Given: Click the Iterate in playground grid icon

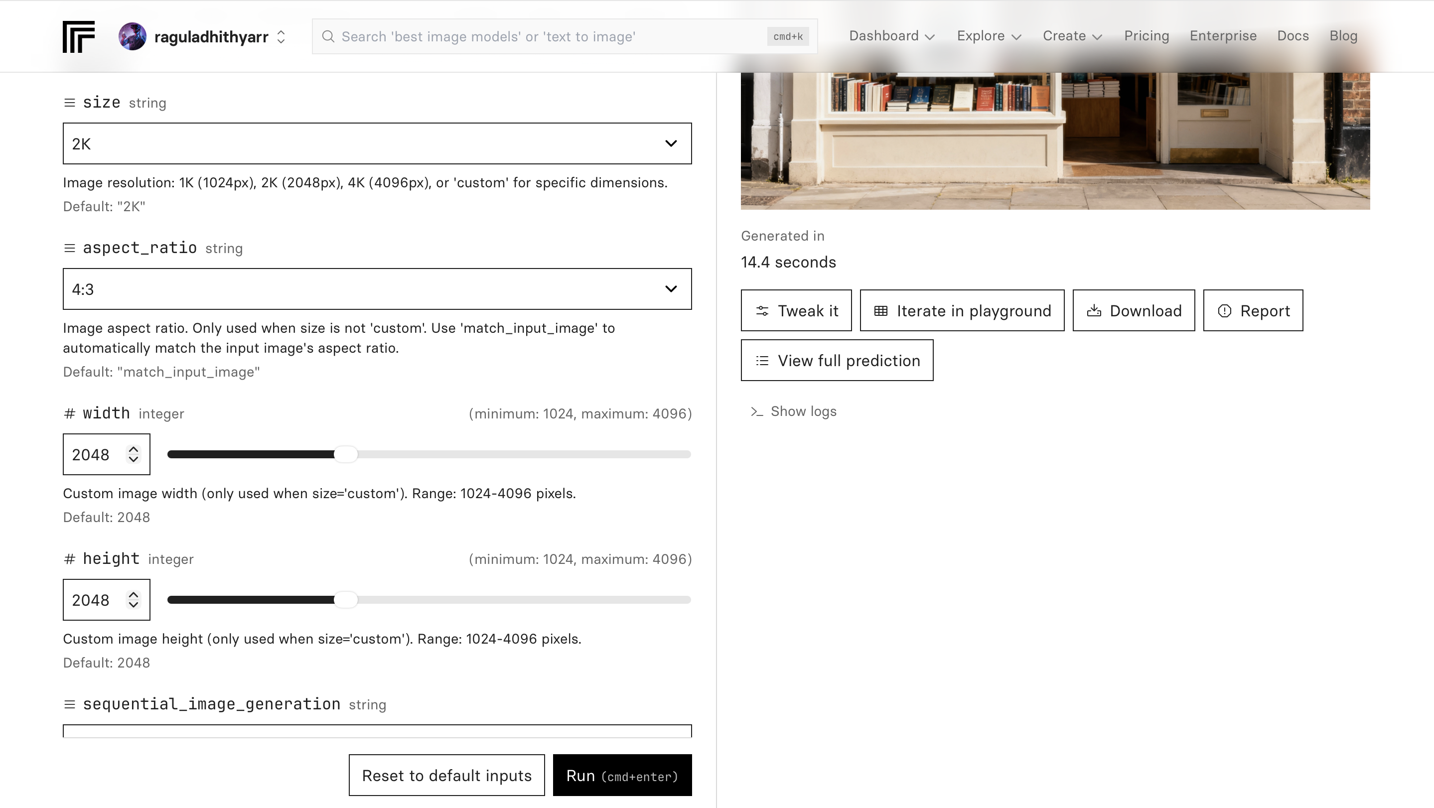Looking at the screenshot, I should tap(880, 310).
